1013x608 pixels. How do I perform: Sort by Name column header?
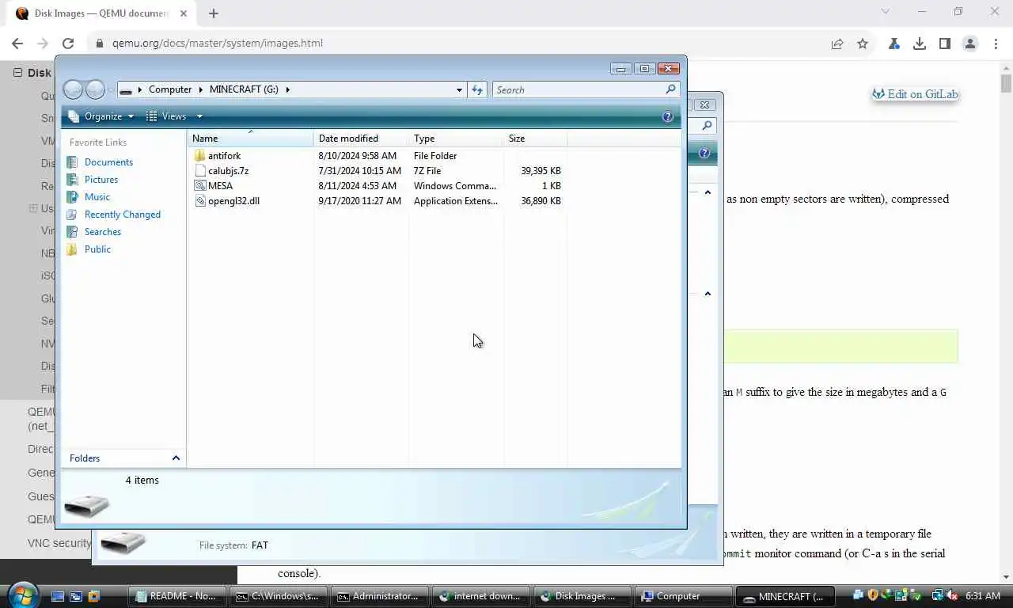point(251,139)
